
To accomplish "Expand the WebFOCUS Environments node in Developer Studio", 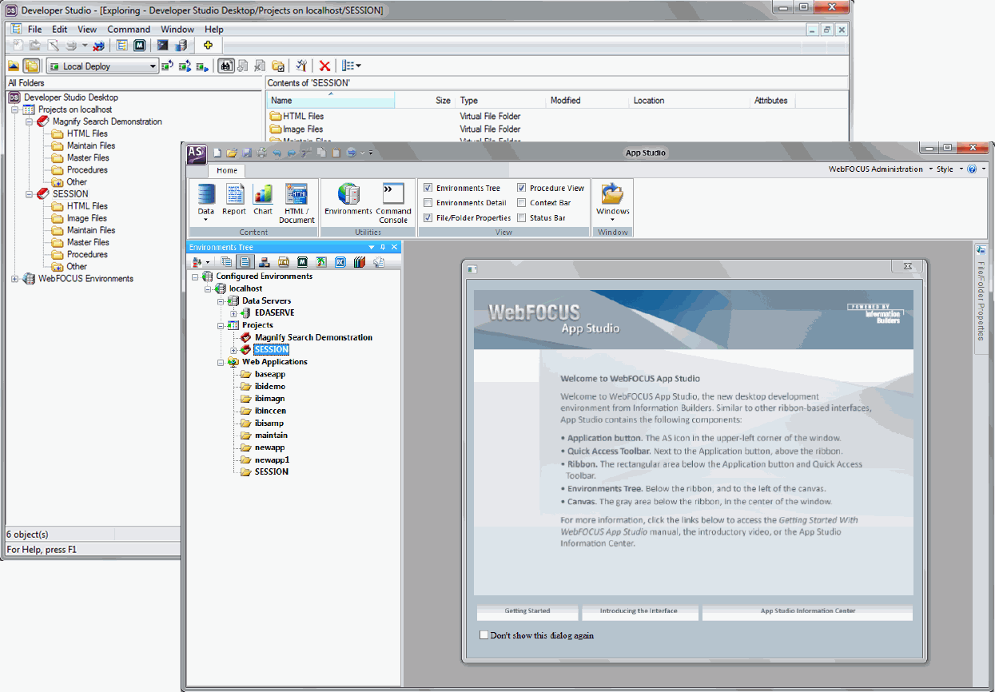I will click(x=14, y=279).
